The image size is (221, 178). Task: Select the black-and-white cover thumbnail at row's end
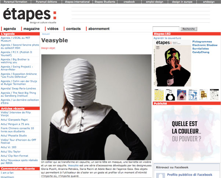(214, 94)
